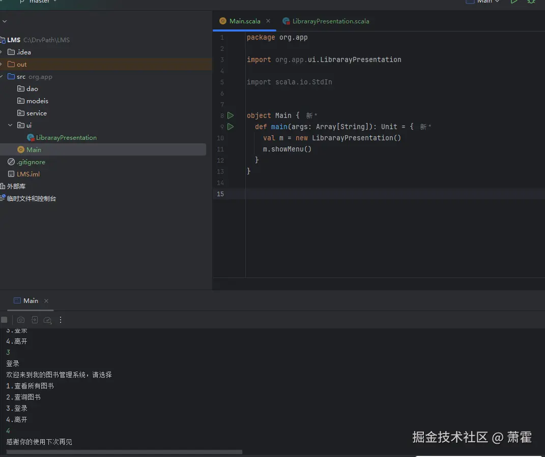Select the LMS project root
545x457 pixels.
click(x=14, y=40)
